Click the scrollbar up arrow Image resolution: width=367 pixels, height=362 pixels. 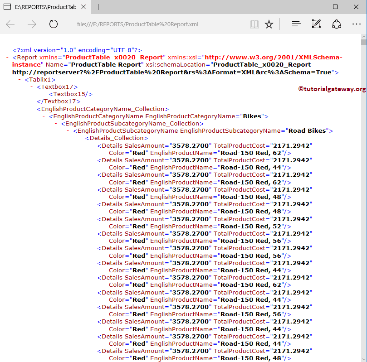(364, 36)
